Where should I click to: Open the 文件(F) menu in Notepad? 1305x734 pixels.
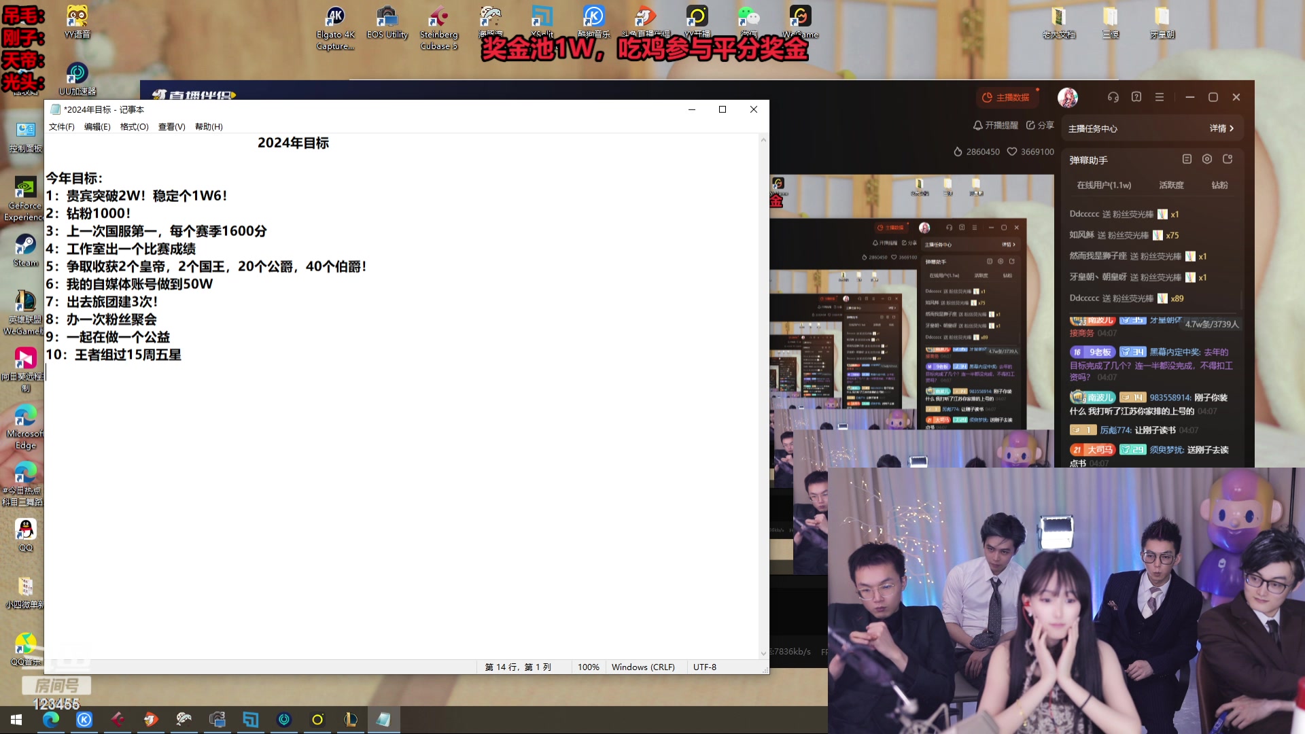pyautogui.click(x=60, y=126)
